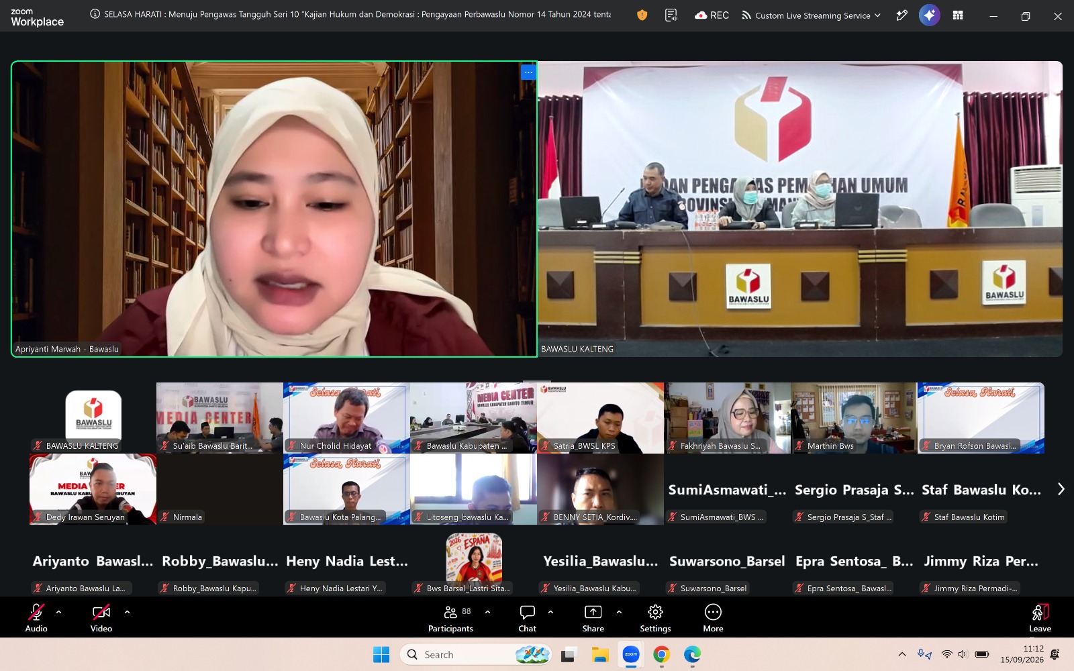Start camera with the Video button
Image resolution: width=1074 pixels, height=671 pixels.
[101, 617]
